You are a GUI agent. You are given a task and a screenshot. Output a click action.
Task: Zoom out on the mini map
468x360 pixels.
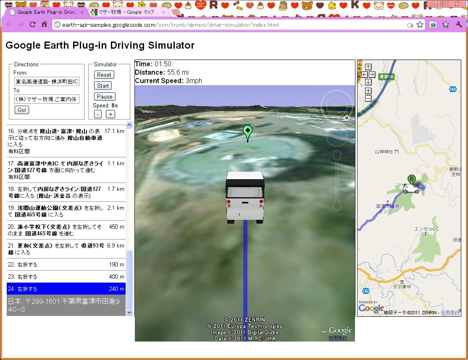click(368, 99)
